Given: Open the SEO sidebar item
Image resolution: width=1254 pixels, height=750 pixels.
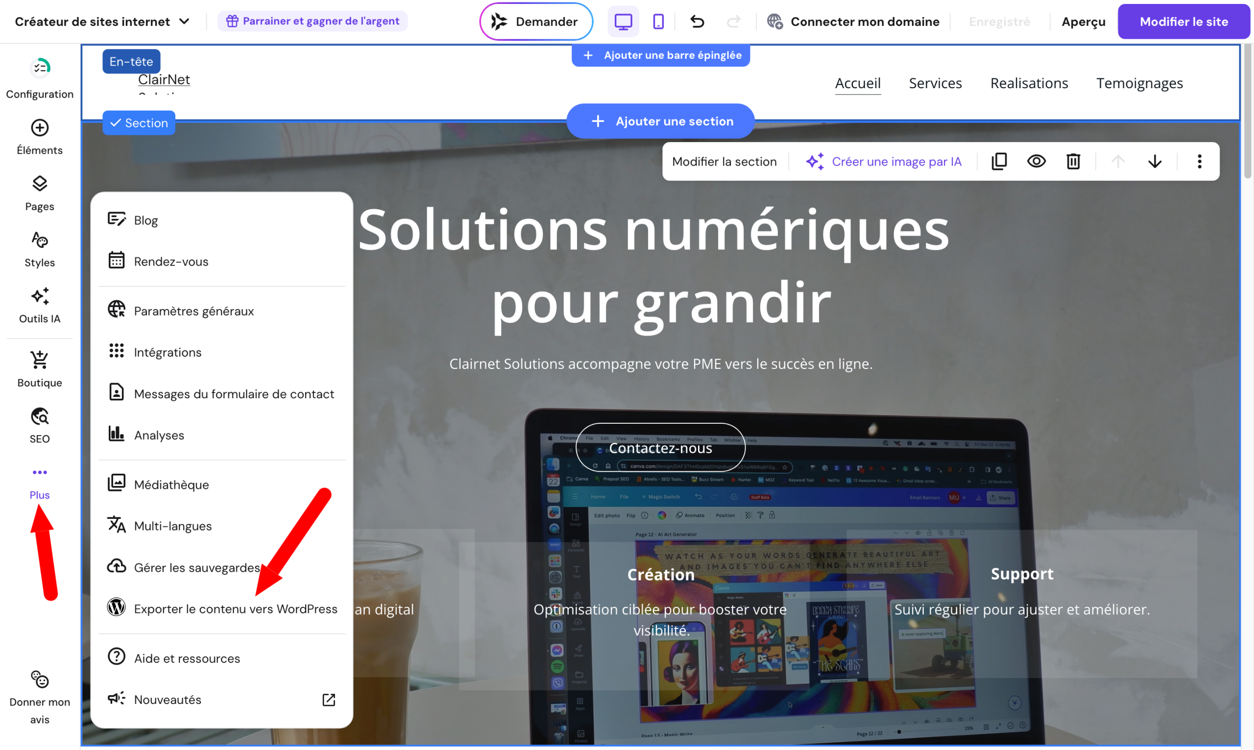Looking at the screenshot, I should coord(39,426).
